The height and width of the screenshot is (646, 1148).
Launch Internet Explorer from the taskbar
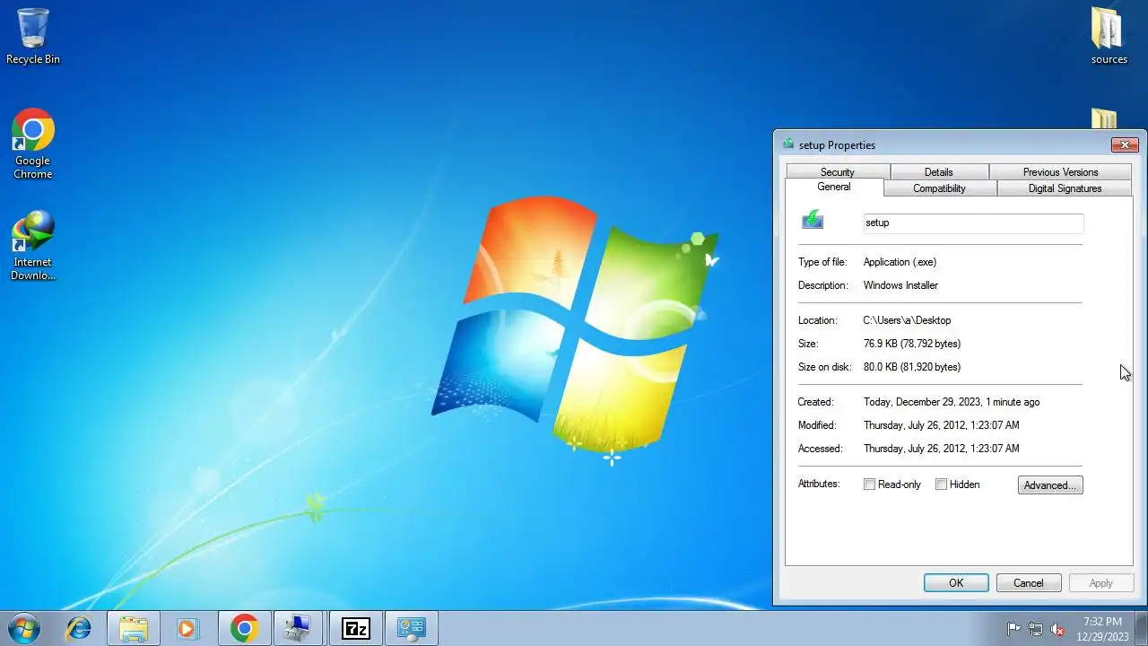(79, 629)
